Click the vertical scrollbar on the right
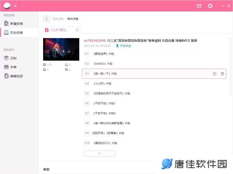This screenshot has width=233, height=174. pyautogui.click(x=230, y=67)
